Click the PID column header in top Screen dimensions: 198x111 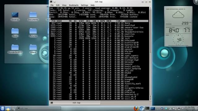[x=54, y=21]
